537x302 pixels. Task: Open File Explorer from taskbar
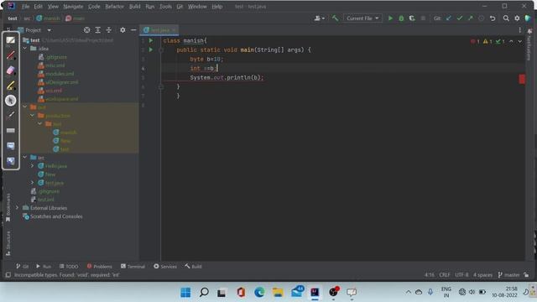(x=278, y=293)
